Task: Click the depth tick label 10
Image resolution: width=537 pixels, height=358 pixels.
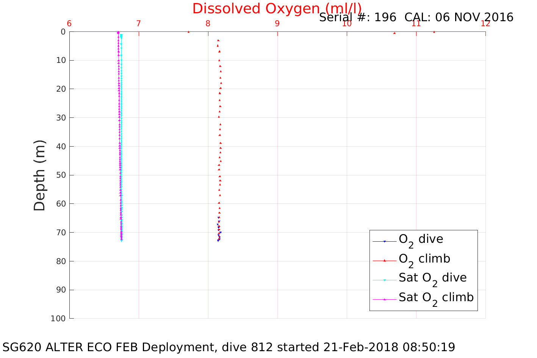Action: click(61, 60)
